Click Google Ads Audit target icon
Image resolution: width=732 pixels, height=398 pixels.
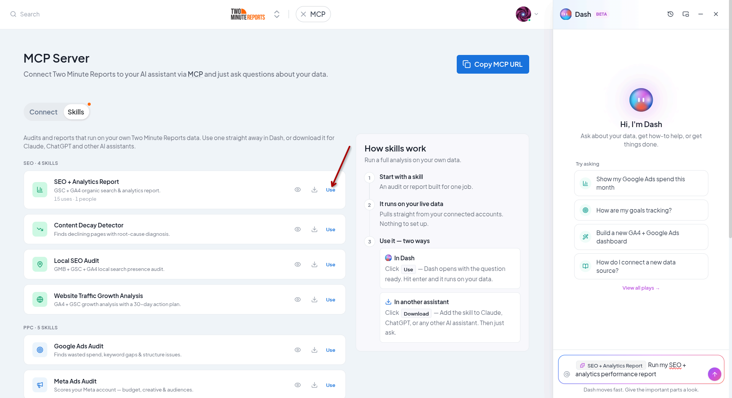coord(40,350)
